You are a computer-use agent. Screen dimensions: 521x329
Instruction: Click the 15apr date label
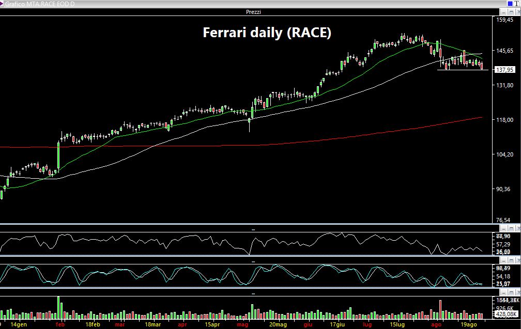pos(212,324)
